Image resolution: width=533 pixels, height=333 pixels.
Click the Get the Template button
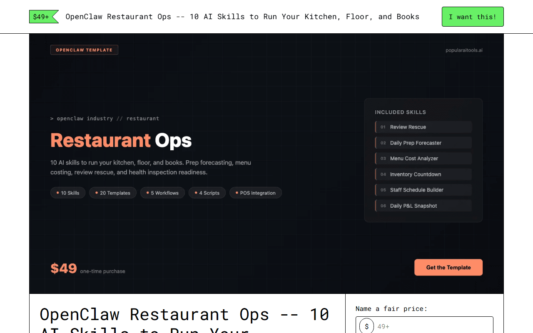(448, 267)
